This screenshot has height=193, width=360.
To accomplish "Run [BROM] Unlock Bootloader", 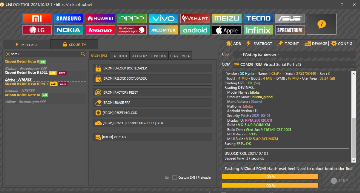I will click(x=153, y=68).
